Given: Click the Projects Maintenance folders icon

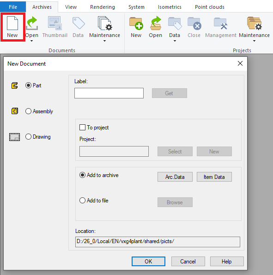Looking at the screenshot, I should [254, 23].
